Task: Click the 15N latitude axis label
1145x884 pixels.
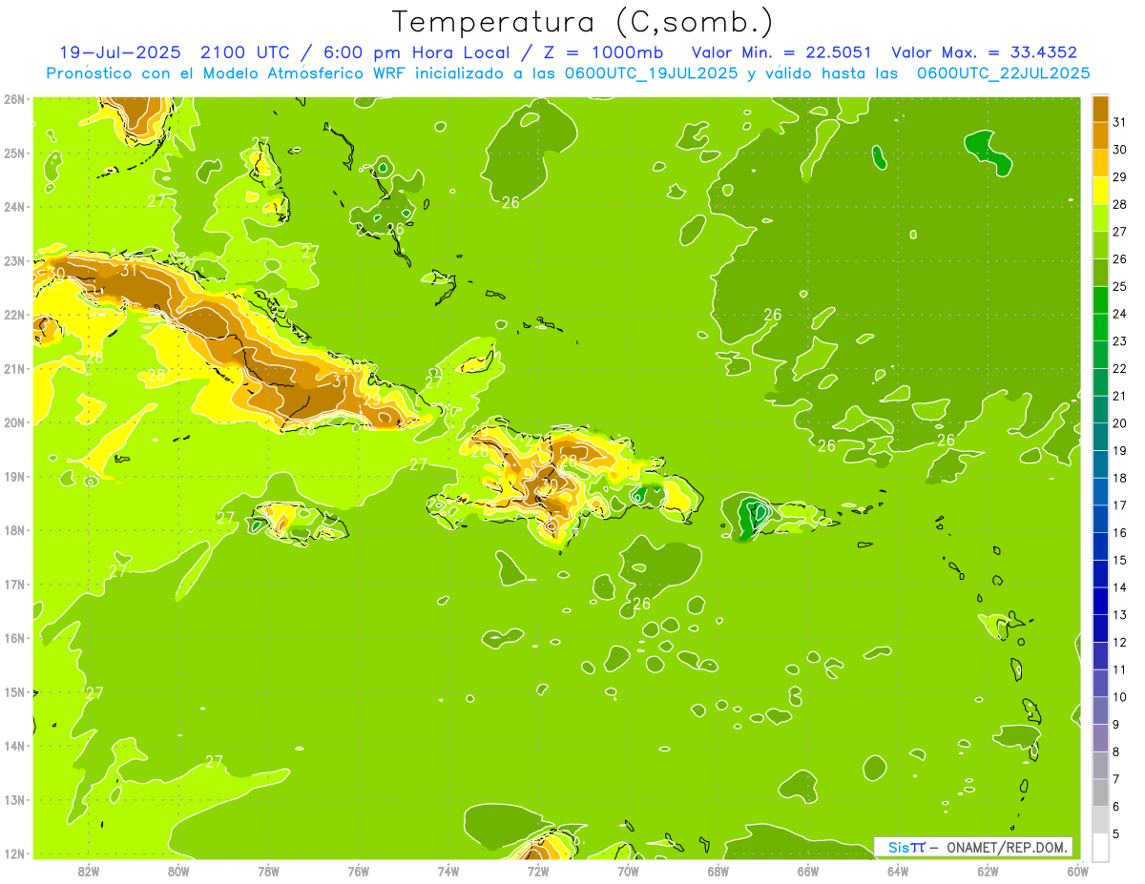Action: click(14, 692)
